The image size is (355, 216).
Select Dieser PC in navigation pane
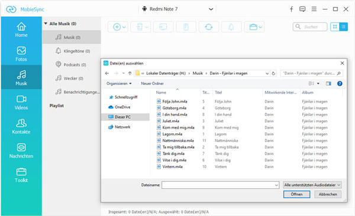pos(125,117)
